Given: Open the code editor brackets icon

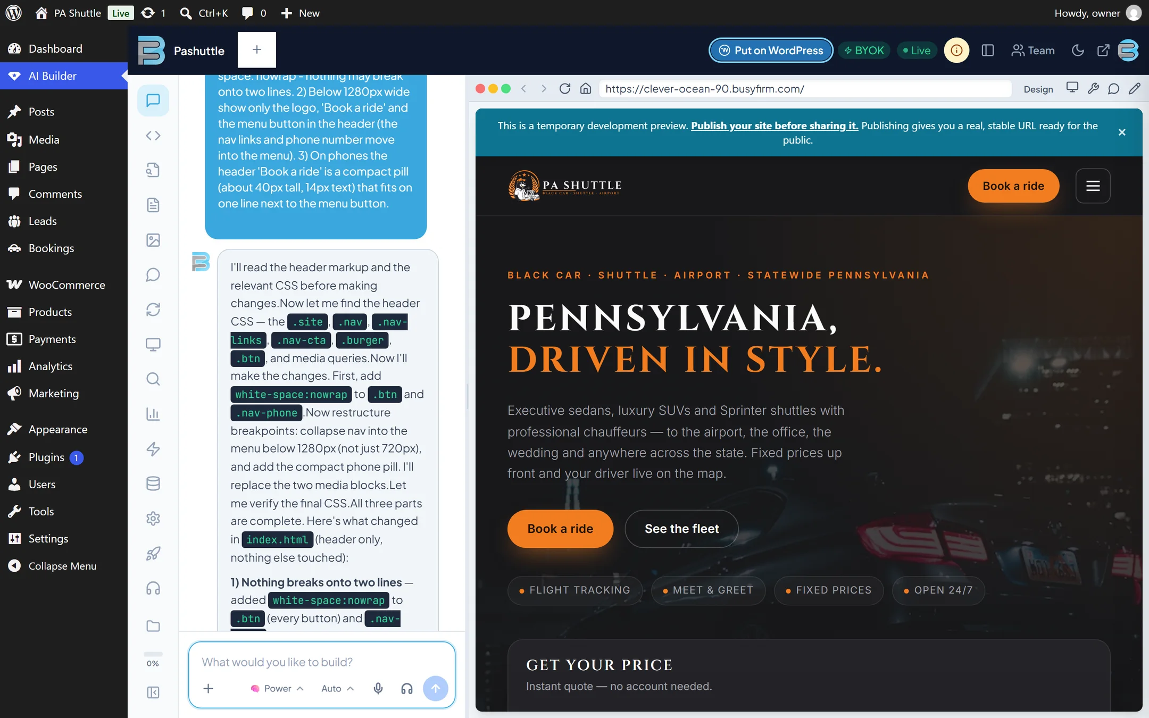Looking at the screenshot, I should click(153, 136).
